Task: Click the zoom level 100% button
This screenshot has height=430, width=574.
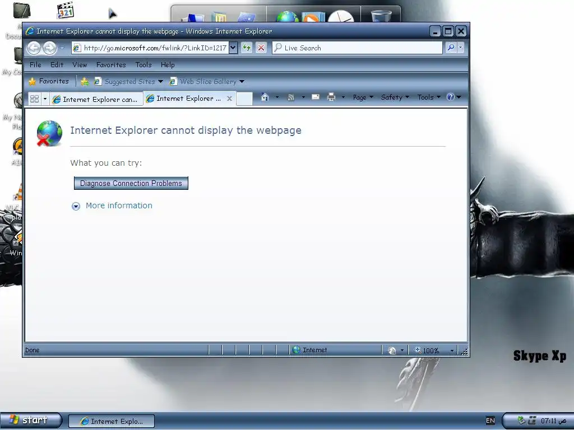Action: tap(427, 350)
